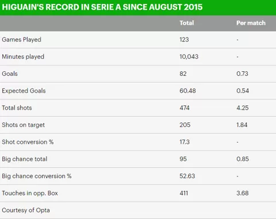
Task: Click the goals per match value 0.73
Action: tap(242, 74)
